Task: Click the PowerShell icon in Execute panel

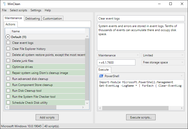Action: click(101, 76)
